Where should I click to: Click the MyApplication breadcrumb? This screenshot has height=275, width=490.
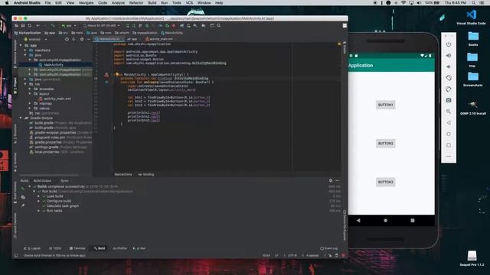pyautogui.click(x=28, y=33)
